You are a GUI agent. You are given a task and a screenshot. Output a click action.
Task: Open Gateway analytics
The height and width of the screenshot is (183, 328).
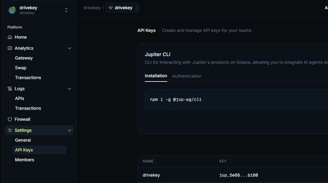[x=24, y=58]
